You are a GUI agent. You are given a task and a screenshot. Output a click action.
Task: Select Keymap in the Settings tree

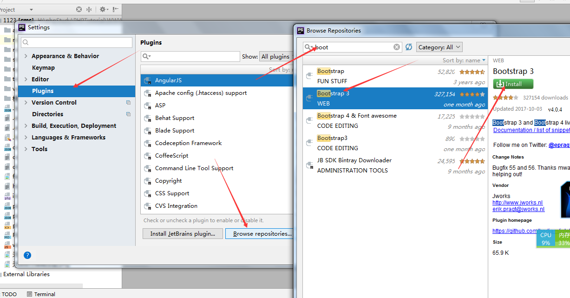click(x=43, y=67)
